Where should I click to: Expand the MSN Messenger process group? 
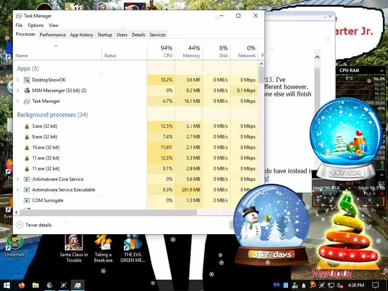click(17, 90)
